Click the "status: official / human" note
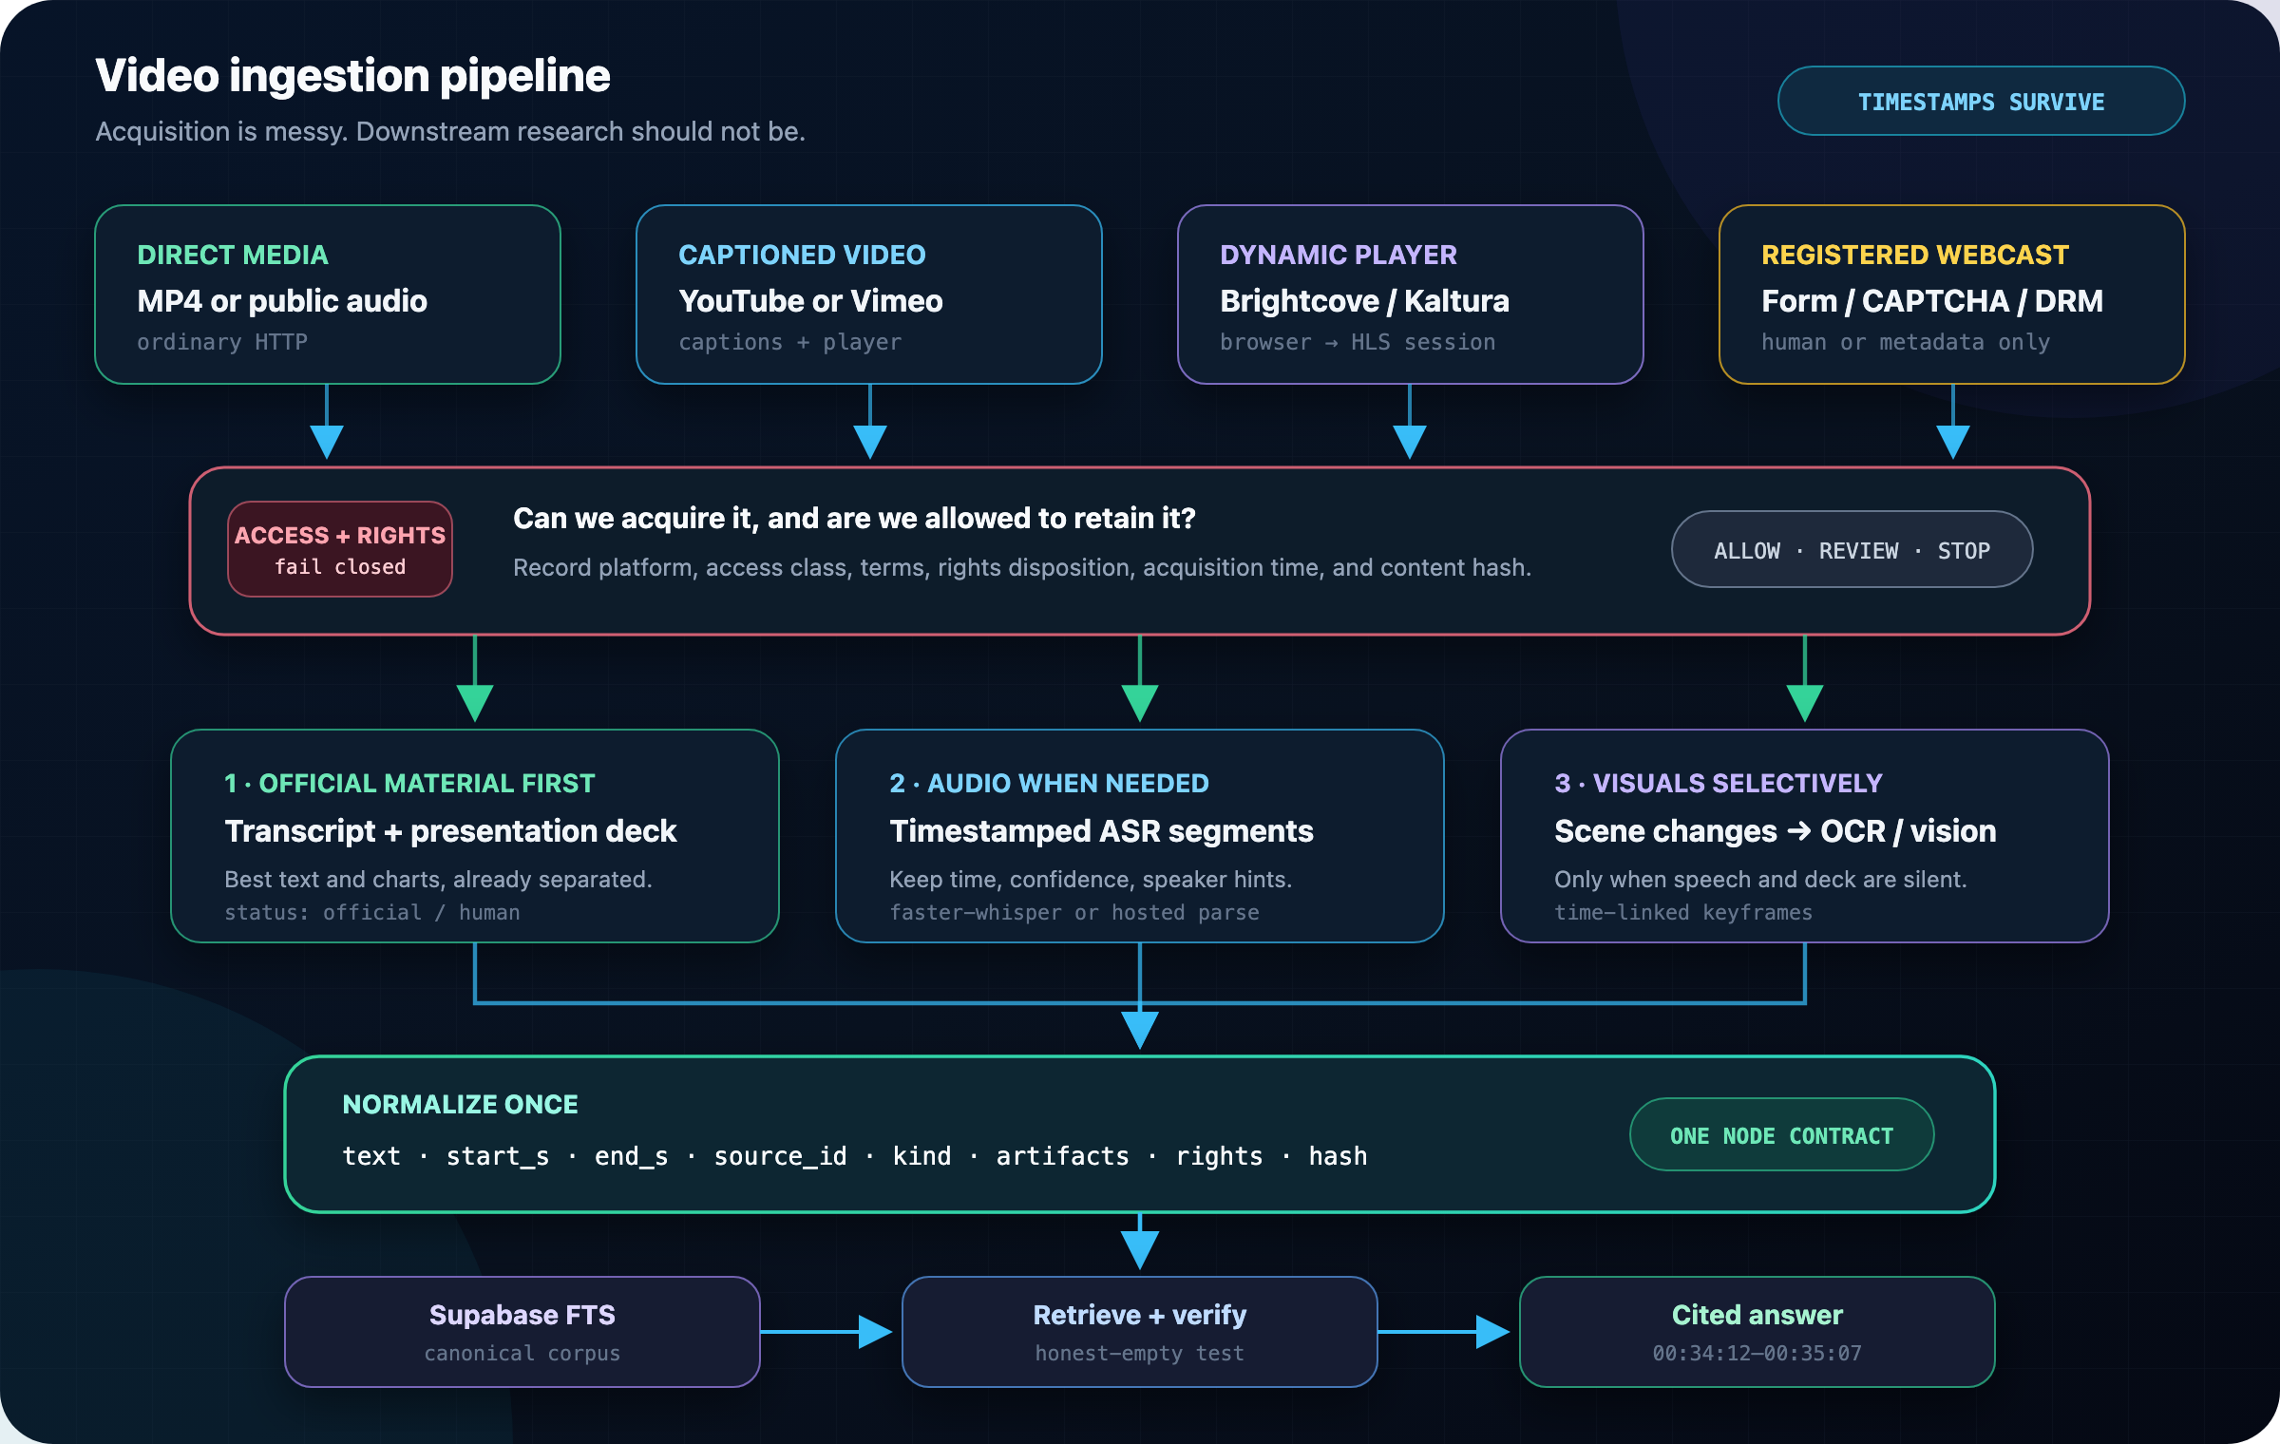2280x1444 pixels. pos(372,913)
